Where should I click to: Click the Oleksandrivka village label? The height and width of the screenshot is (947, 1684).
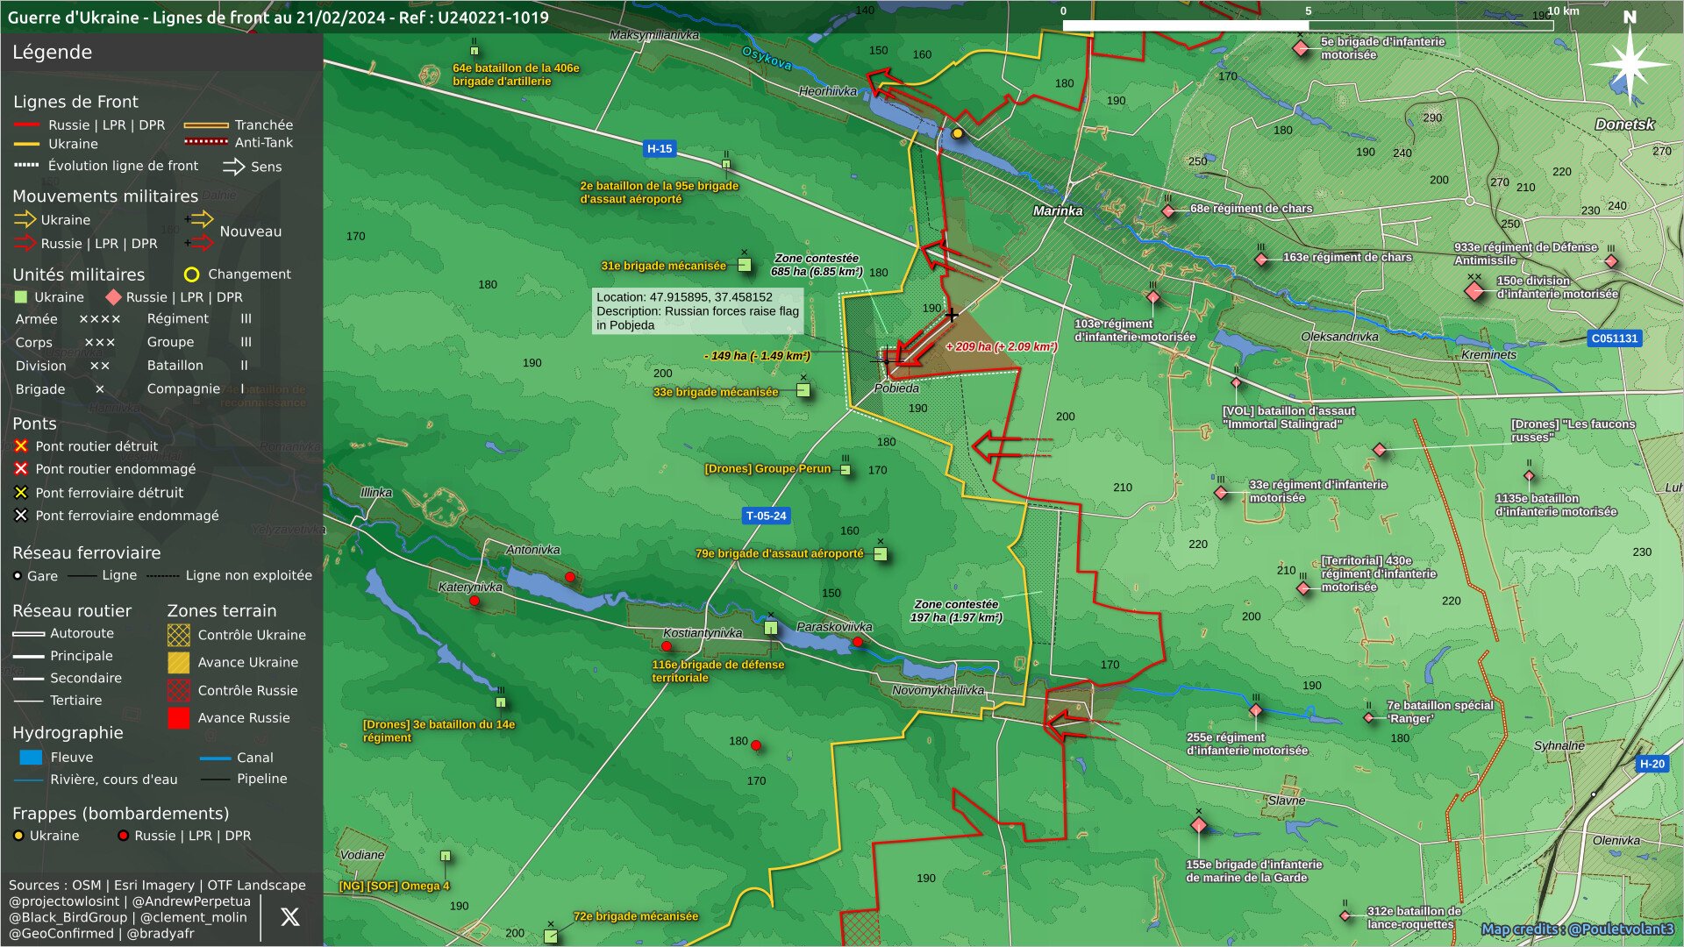1339,337
